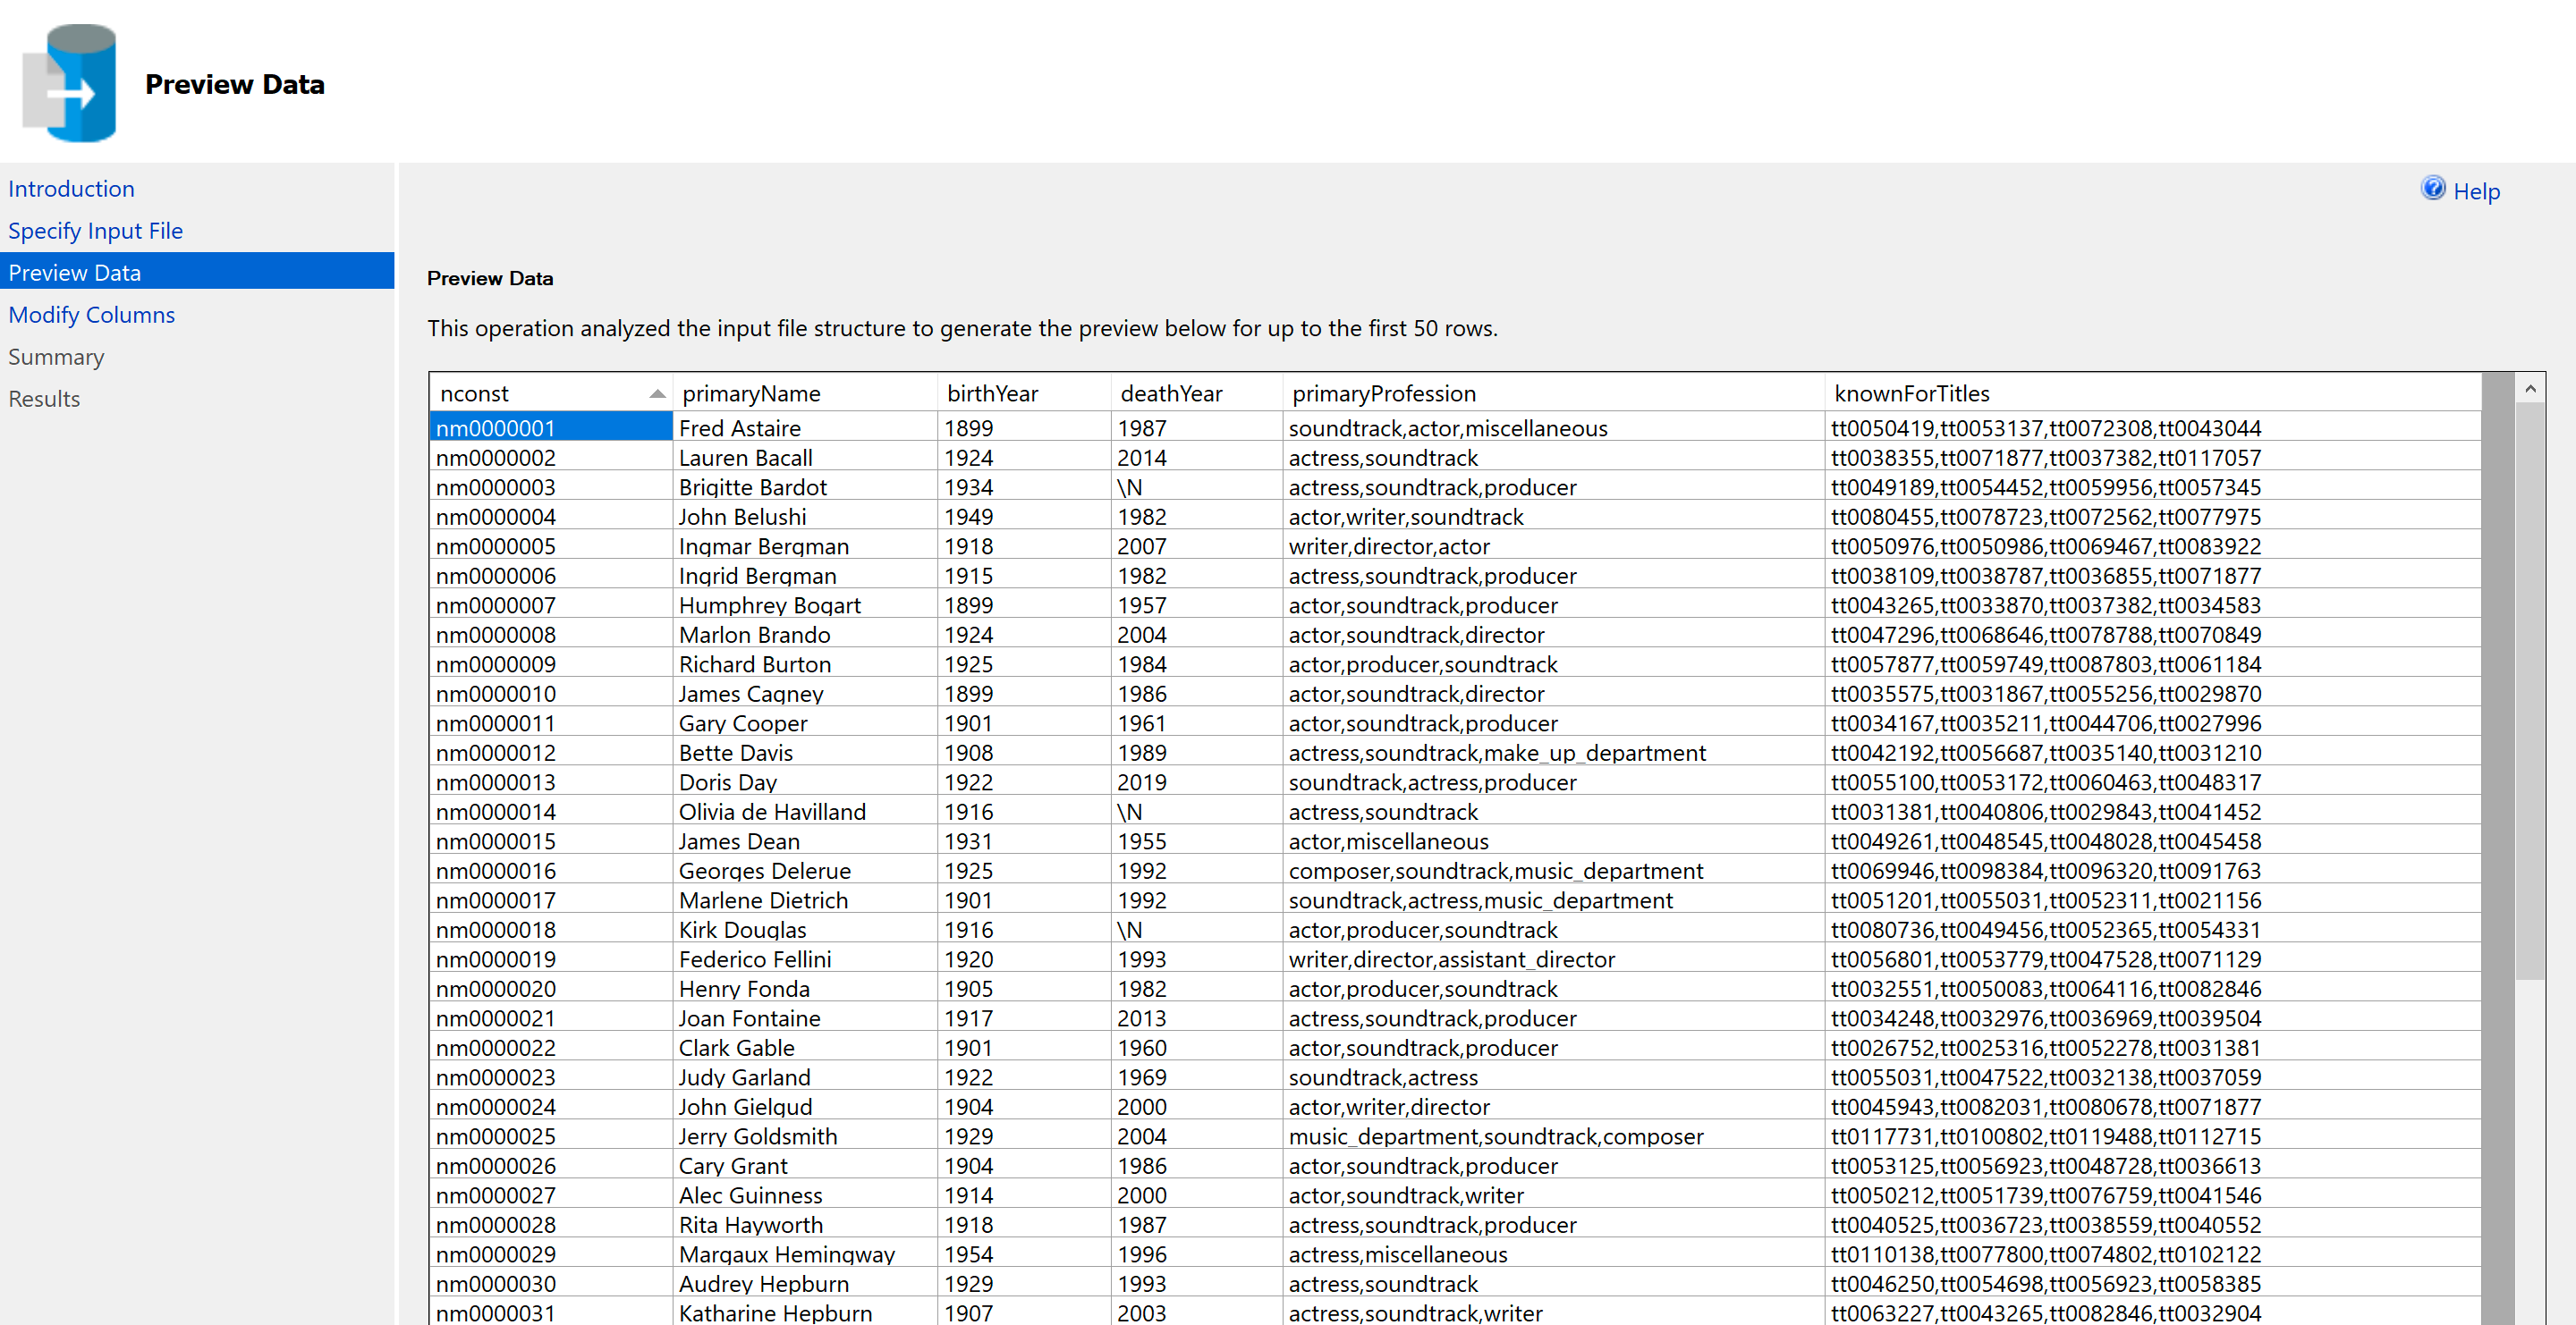Click the knownForTitles column header
The image size is (2576, 1325).
click(x=1911, y=393)
